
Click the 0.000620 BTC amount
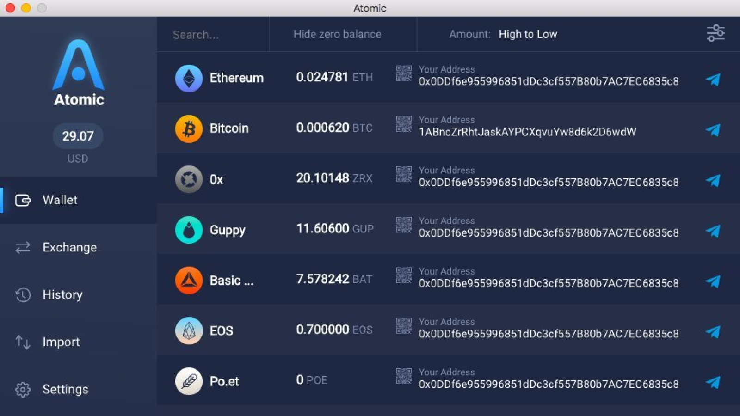[334, 128]
